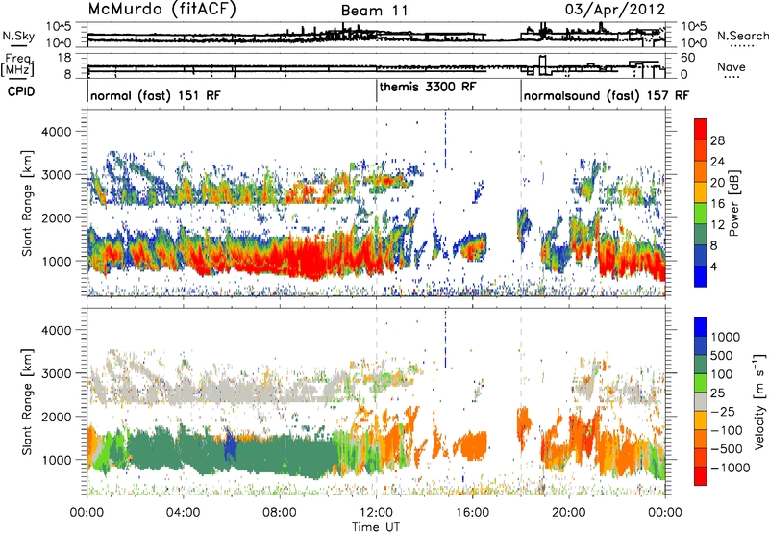Click the power scale value '28'

pyautogui.click(x=717, y=140)
